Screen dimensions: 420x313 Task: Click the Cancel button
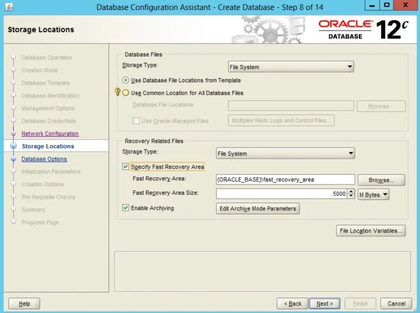click(396, 303)
